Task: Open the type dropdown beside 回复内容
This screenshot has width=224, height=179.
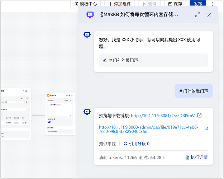Action: pos(68,100)
